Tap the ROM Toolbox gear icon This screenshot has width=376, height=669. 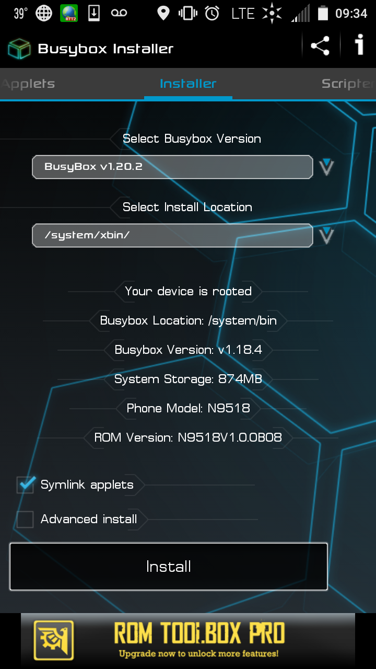point(54,640)
